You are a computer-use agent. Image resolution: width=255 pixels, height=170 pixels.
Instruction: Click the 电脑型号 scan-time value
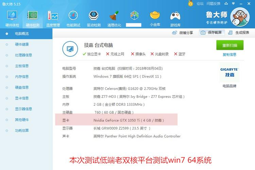coord(128,68)
